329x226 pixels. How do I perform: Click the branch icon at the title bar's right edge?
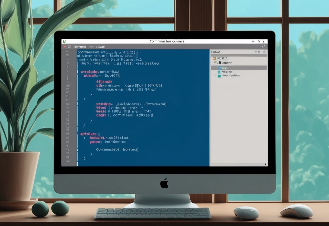(x=263, y=42)
